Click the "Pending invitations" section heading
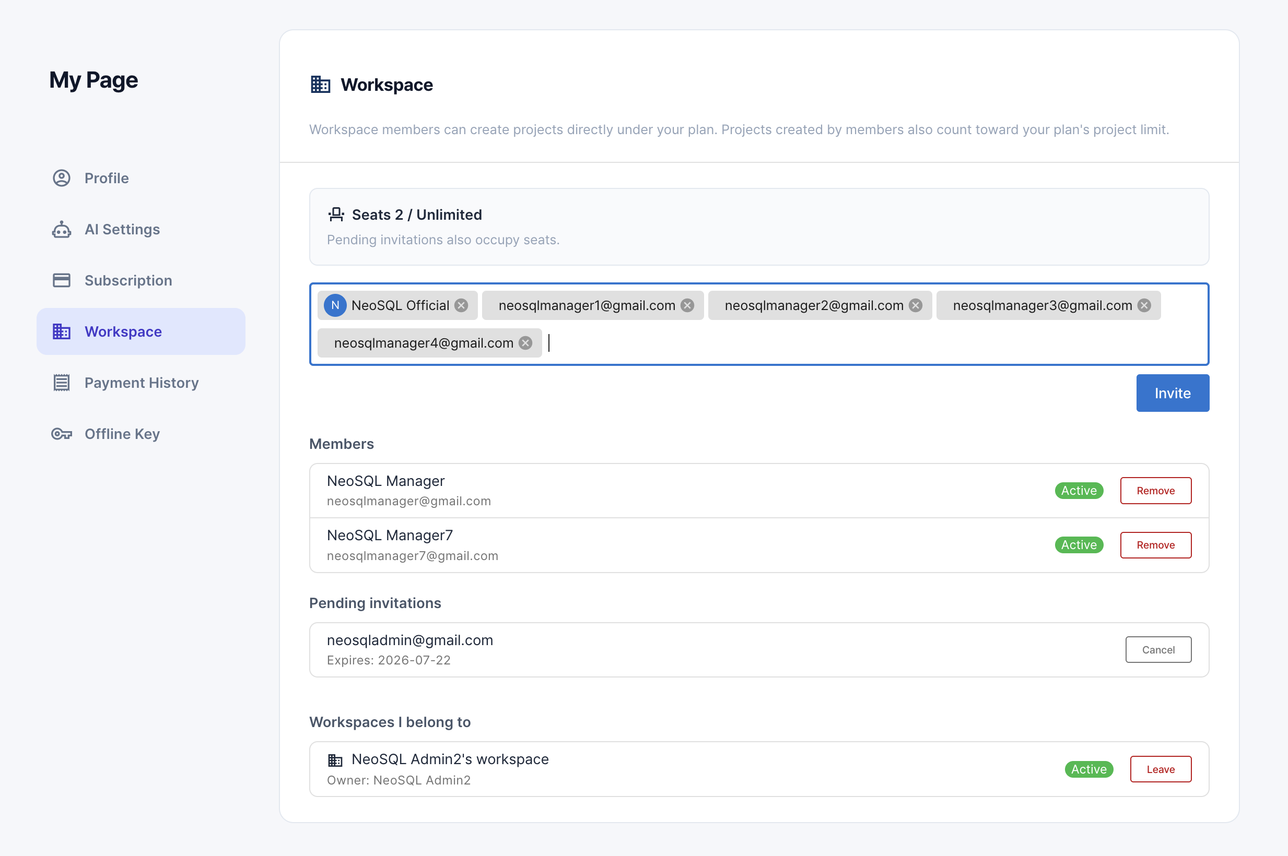 tap(375, 603)
